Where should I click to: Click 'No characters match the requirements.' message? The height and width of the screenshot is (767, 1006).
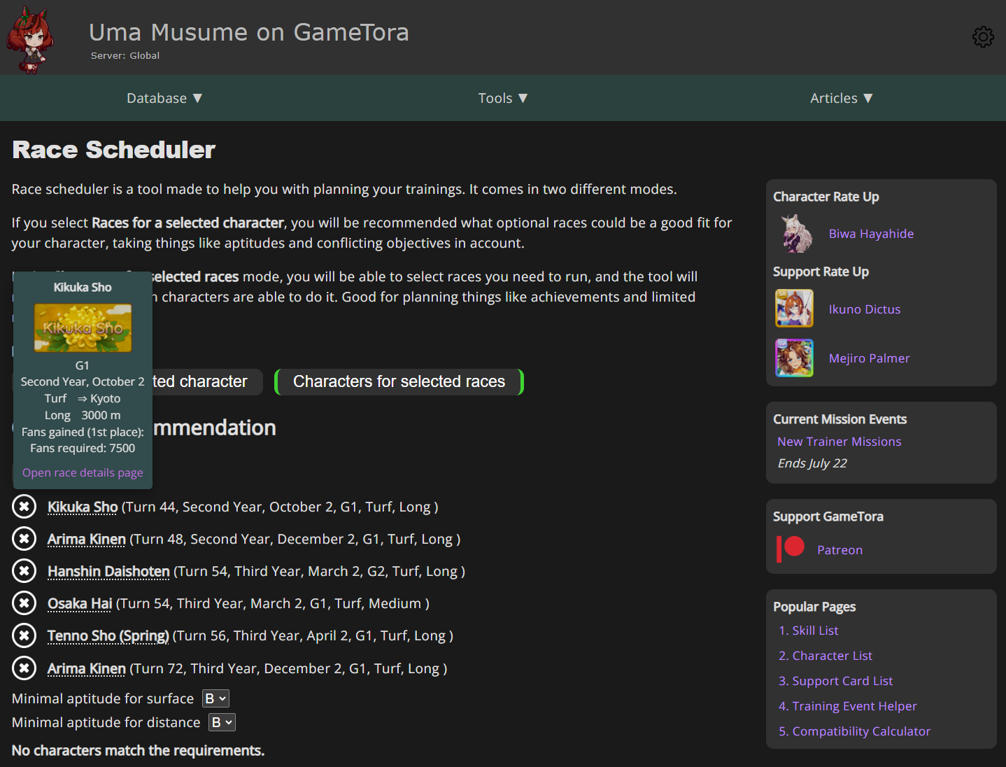139,750
